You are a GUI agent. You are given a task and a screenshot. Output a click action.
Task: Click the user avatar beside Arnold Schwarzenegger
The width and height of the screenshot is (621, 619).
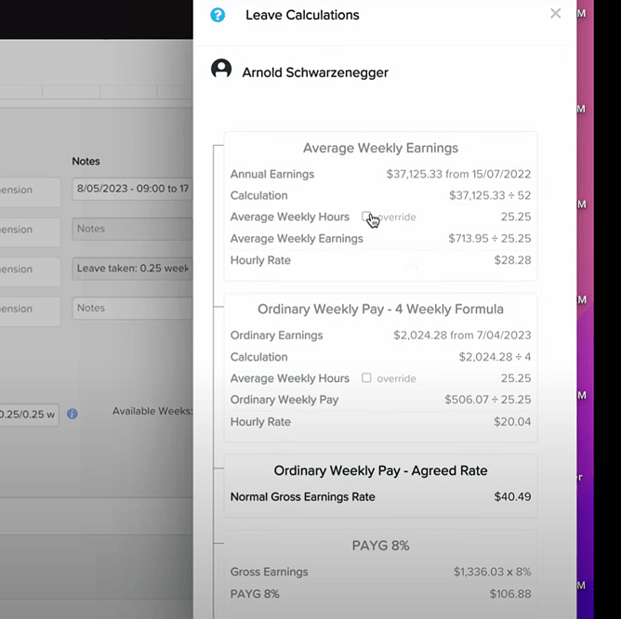click(x=221, y=70)
